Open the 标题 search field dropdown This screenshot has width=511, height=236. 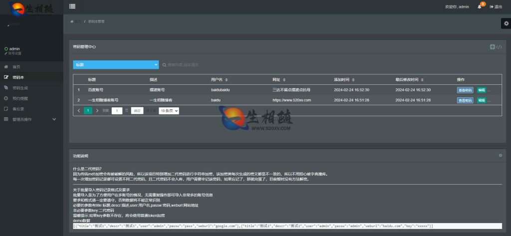click(116, 65)
